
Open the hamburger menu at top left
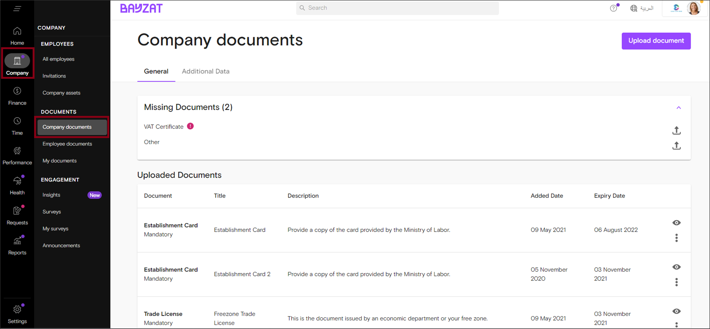point(17,8)
